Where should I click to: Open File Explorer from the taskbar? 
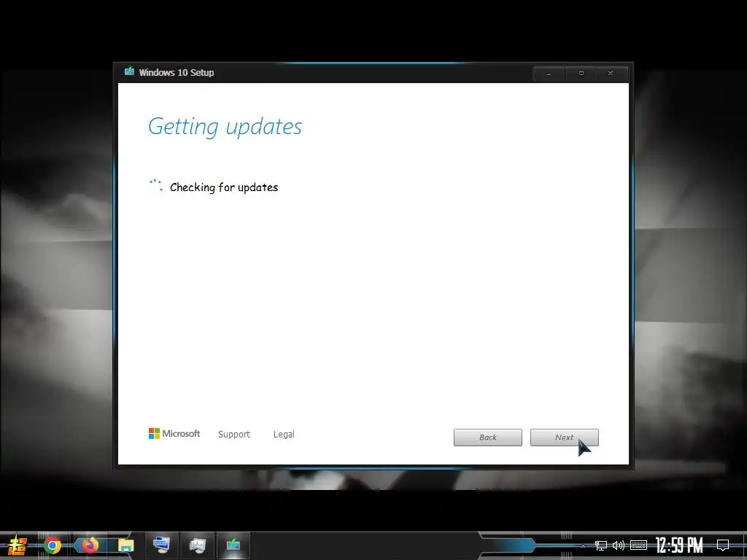point(125,545)
